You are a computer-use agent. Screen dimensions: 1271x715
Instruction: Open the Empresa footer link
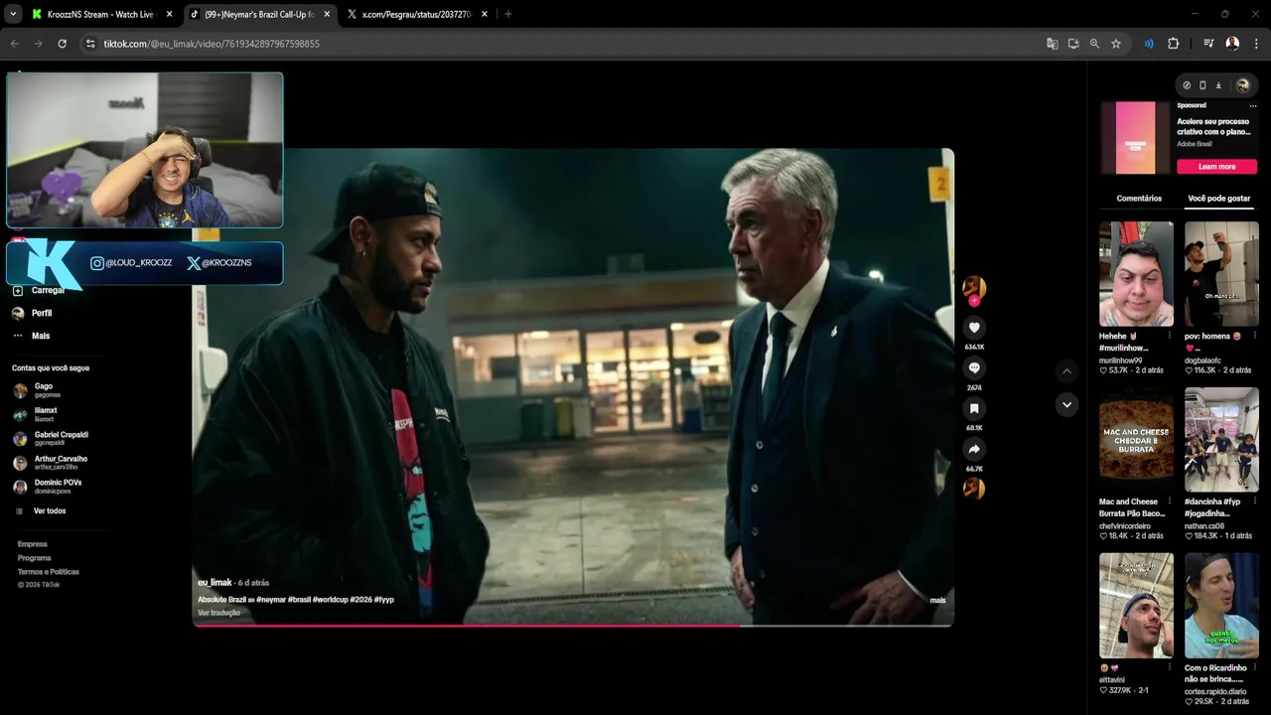click(32, 544)
